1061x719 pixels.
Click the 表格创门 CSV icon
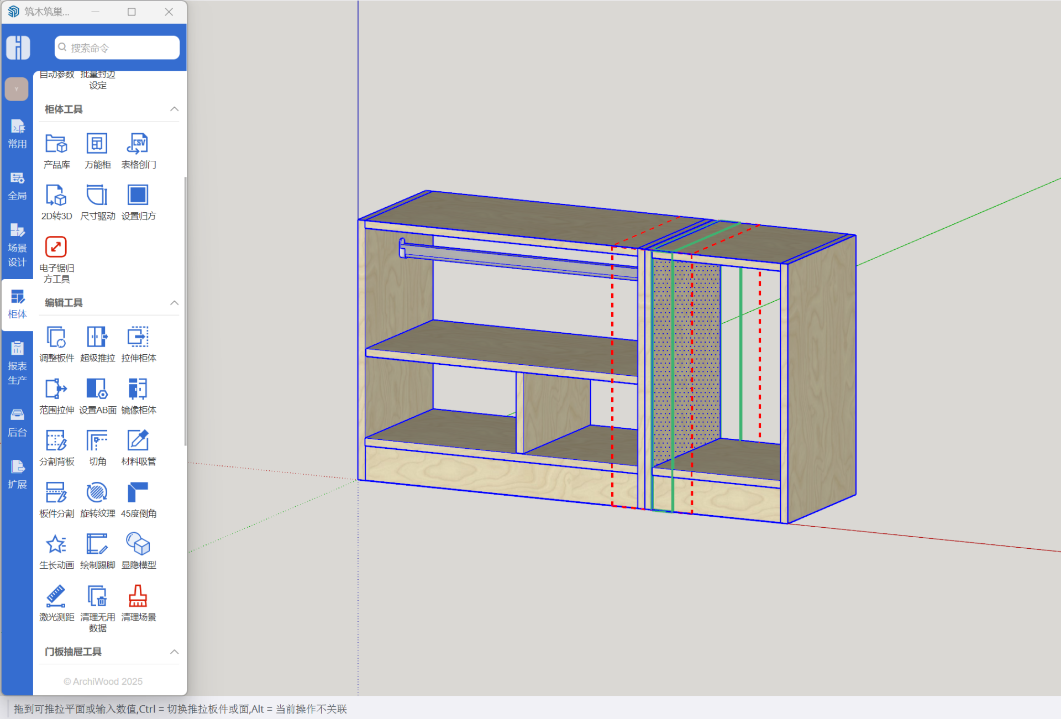pyautogui.click(x=138, y=144)
